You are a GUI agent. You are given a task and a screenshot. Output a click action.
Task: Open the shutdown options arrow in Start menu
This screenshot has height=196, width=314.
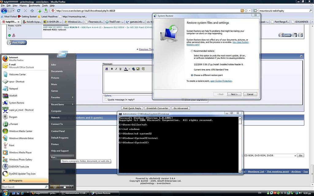[71, 187]
